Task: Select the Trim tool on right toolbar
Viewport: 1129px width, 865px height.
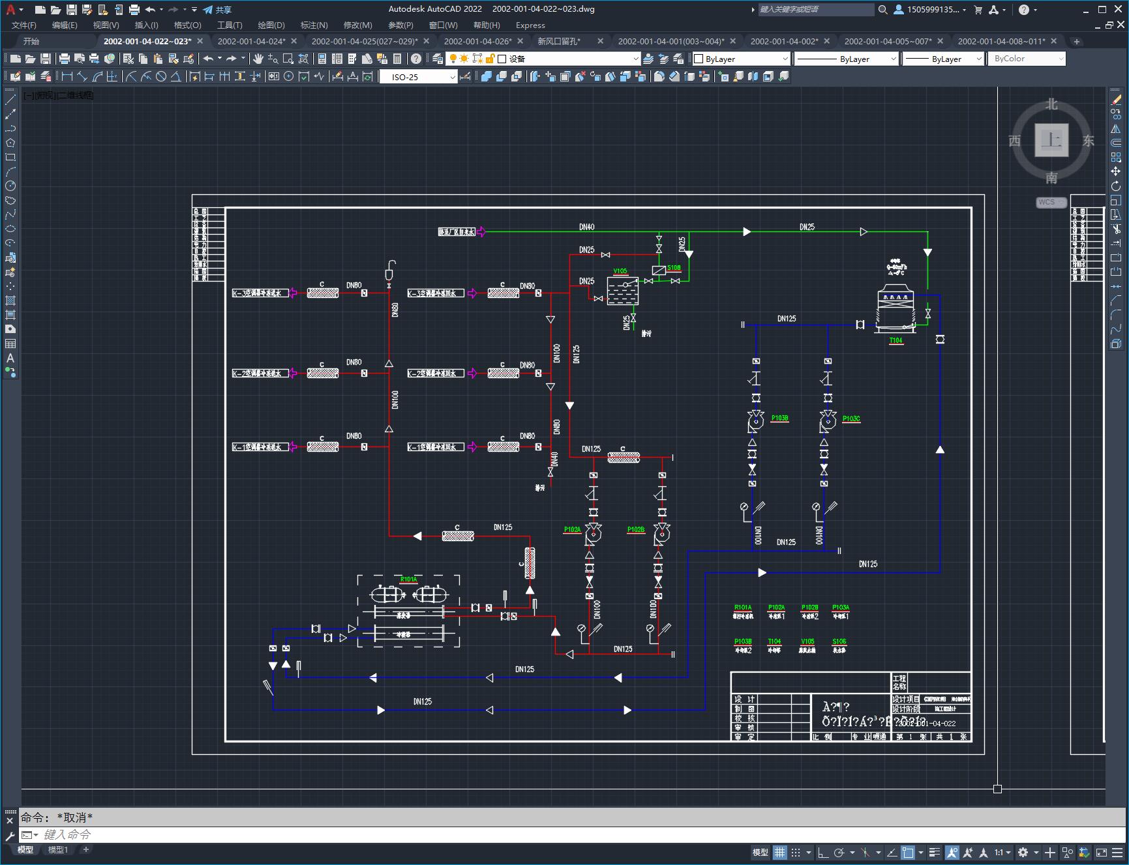Action: tap(1116, 229)
